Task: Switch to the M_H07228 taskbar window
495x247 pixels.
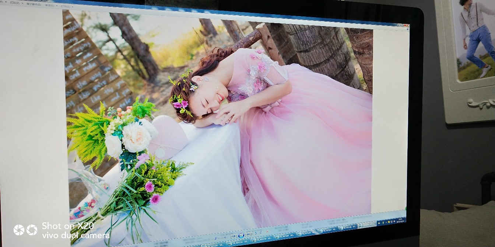Action: pyautogui.click(x=348, y=228)
